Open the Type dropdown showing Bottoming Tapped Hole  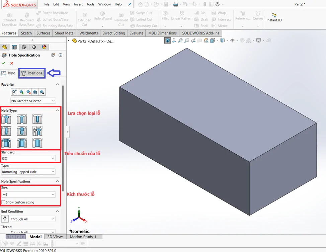pyautogui.click(x=28, y=172)
